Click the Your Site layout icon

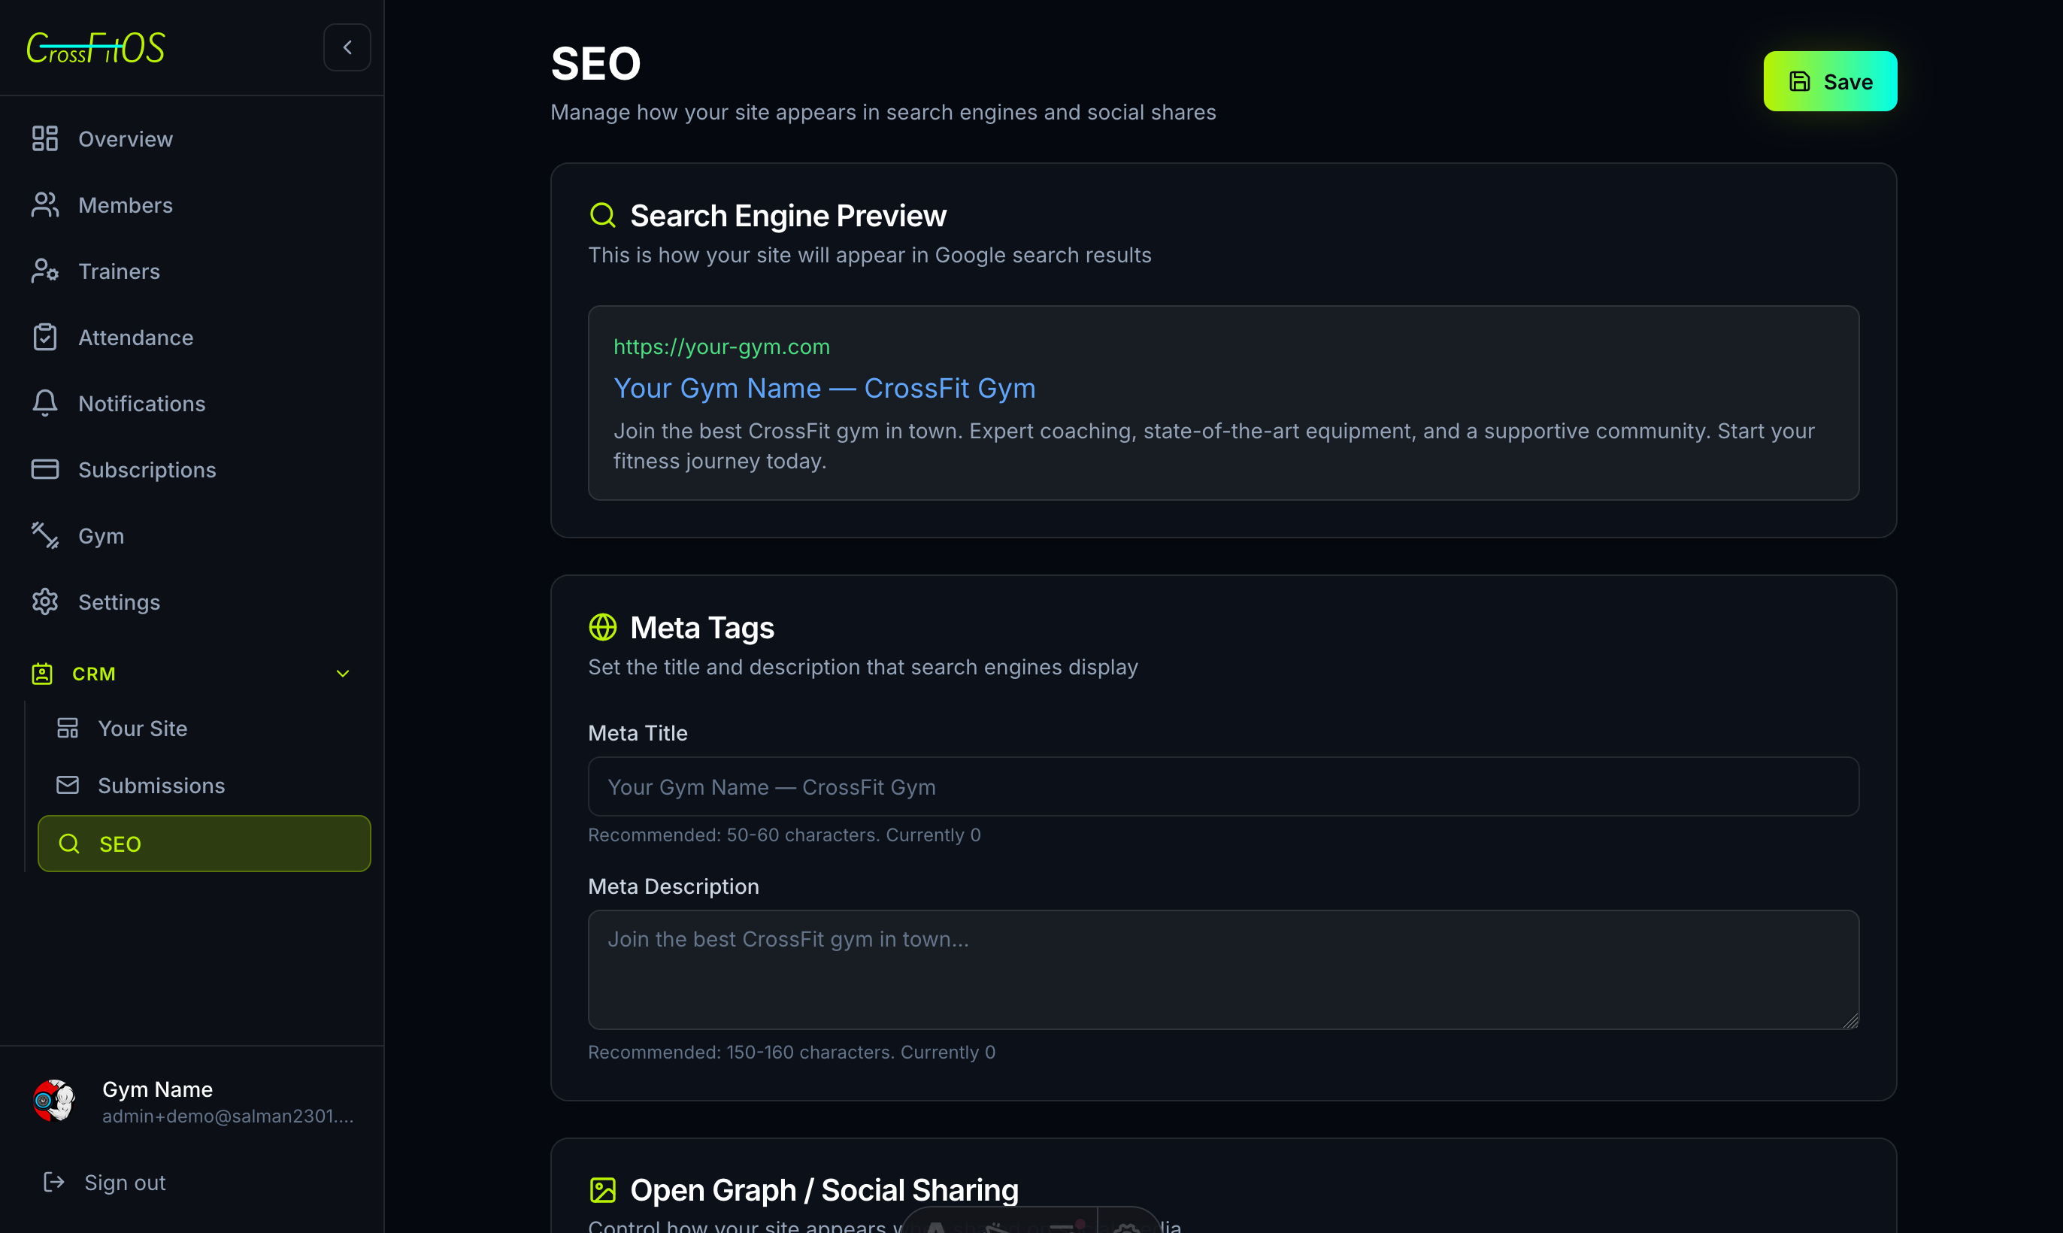coord(68,729)
